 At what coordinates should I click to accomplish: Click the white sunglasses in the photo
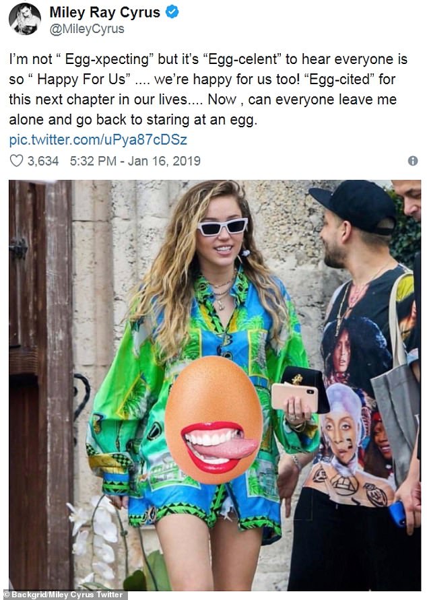coord(222,227)
